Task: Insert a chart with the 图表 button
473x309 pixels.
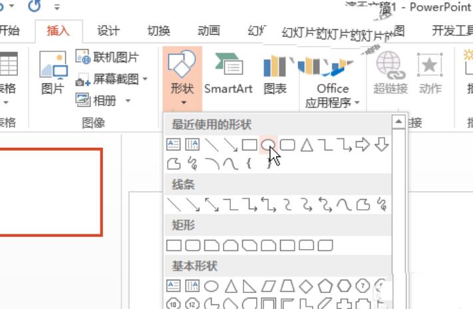Action: (275, 74)
